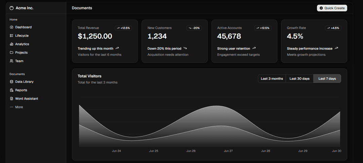Viewport: 363px width, 163px height.
Task: Go to Reports in the sidebar
Action: tap(21, 90)
